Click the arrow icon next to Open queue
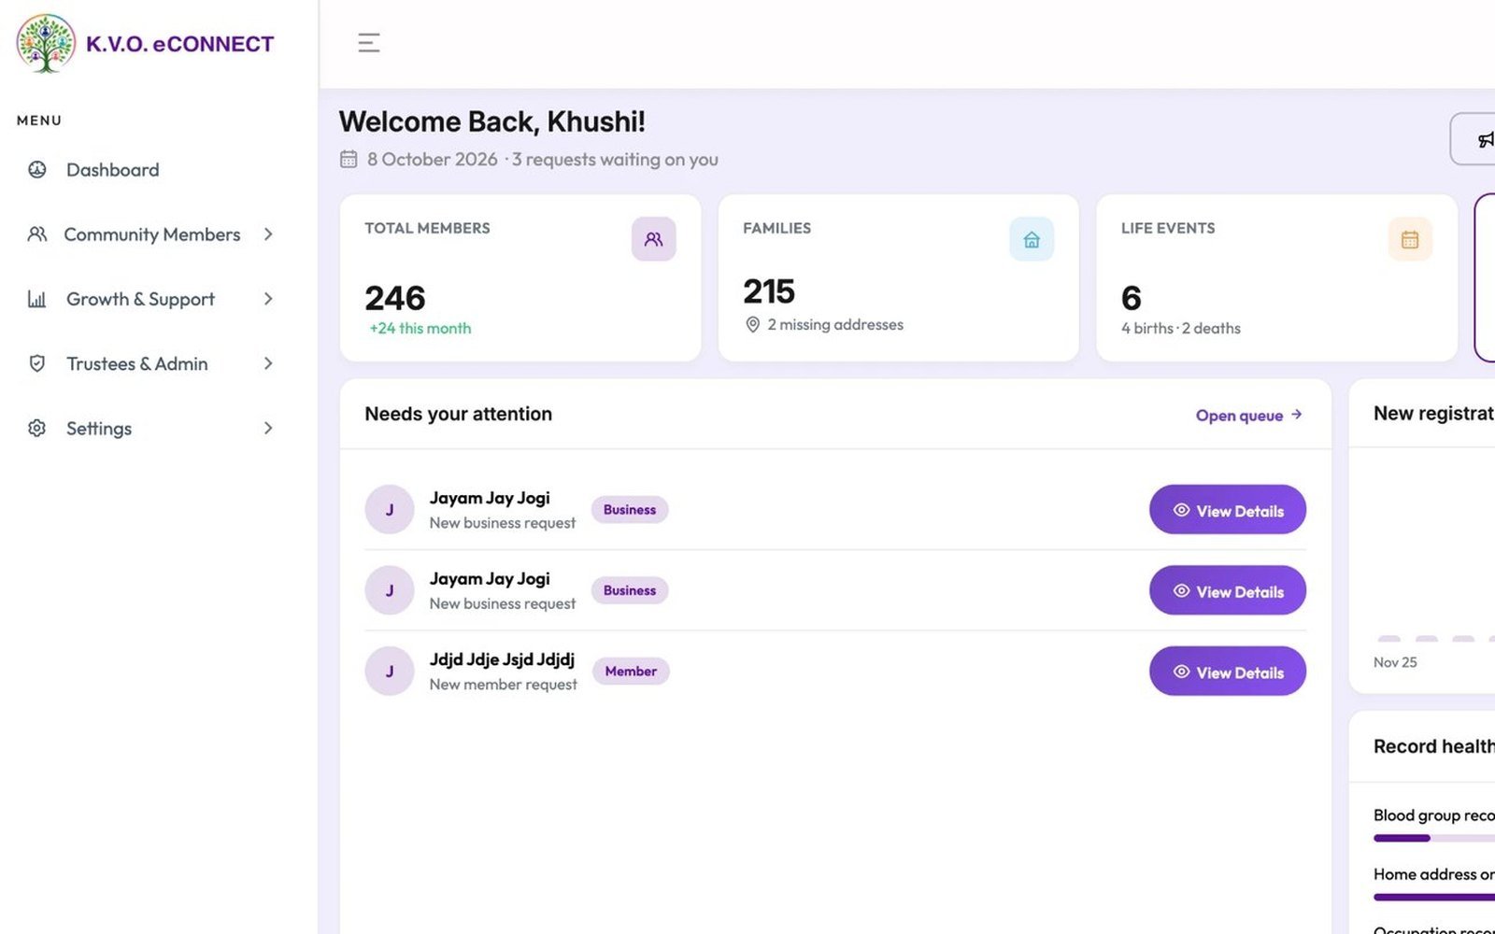 coord(1297,415)
